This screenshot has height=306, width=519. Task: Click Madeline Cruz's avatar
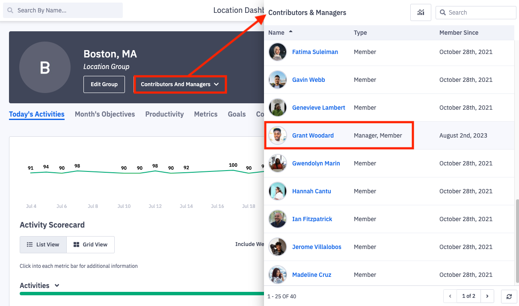(x=278, y=275)
